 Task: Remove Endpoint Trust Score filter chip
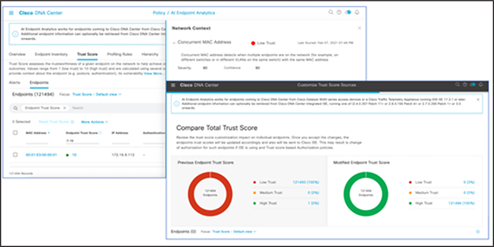[64, 108]
